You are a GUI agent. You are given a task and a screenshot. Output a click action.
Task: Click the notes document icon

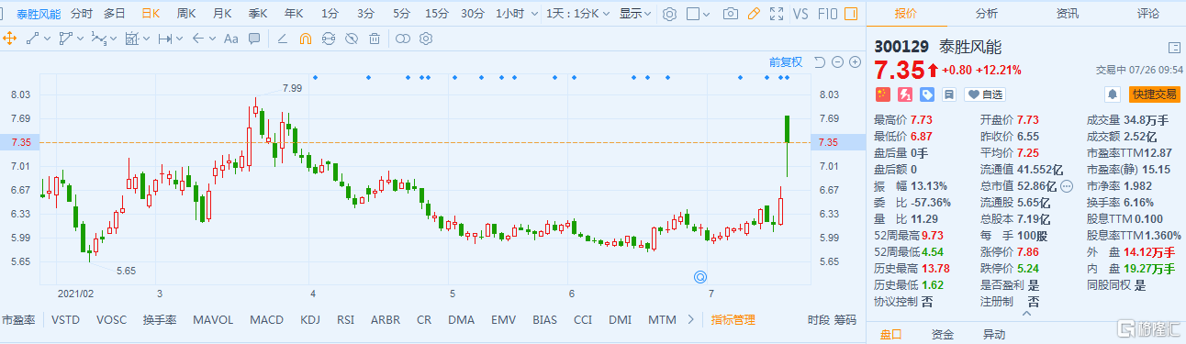coord(948,94)
